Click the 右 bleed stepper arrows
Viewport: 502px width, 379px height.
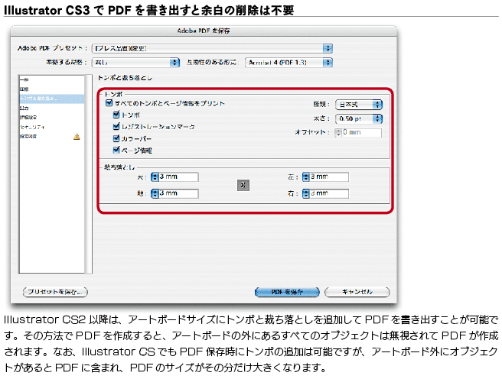[x=306, y=193]
